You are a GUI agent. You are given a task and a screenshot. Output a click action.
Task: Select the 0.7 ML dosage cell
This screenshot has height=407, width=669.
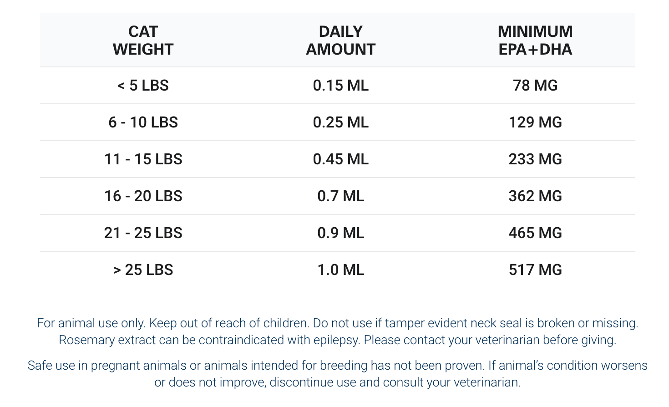tap(340, 196)
